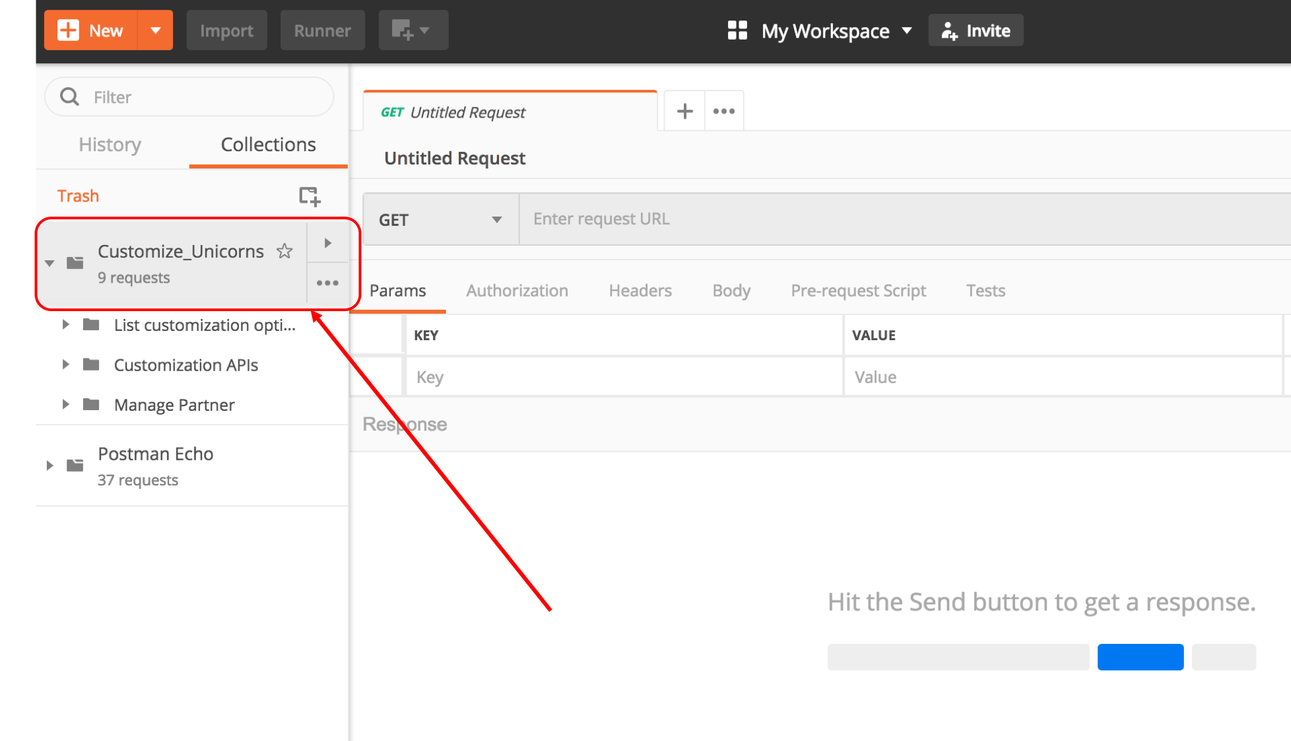
Task: Click the 37 requests count text
Action: [138, 480]
